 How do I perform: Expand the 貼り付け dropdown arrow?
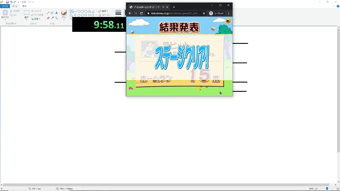tap(5, 20)
